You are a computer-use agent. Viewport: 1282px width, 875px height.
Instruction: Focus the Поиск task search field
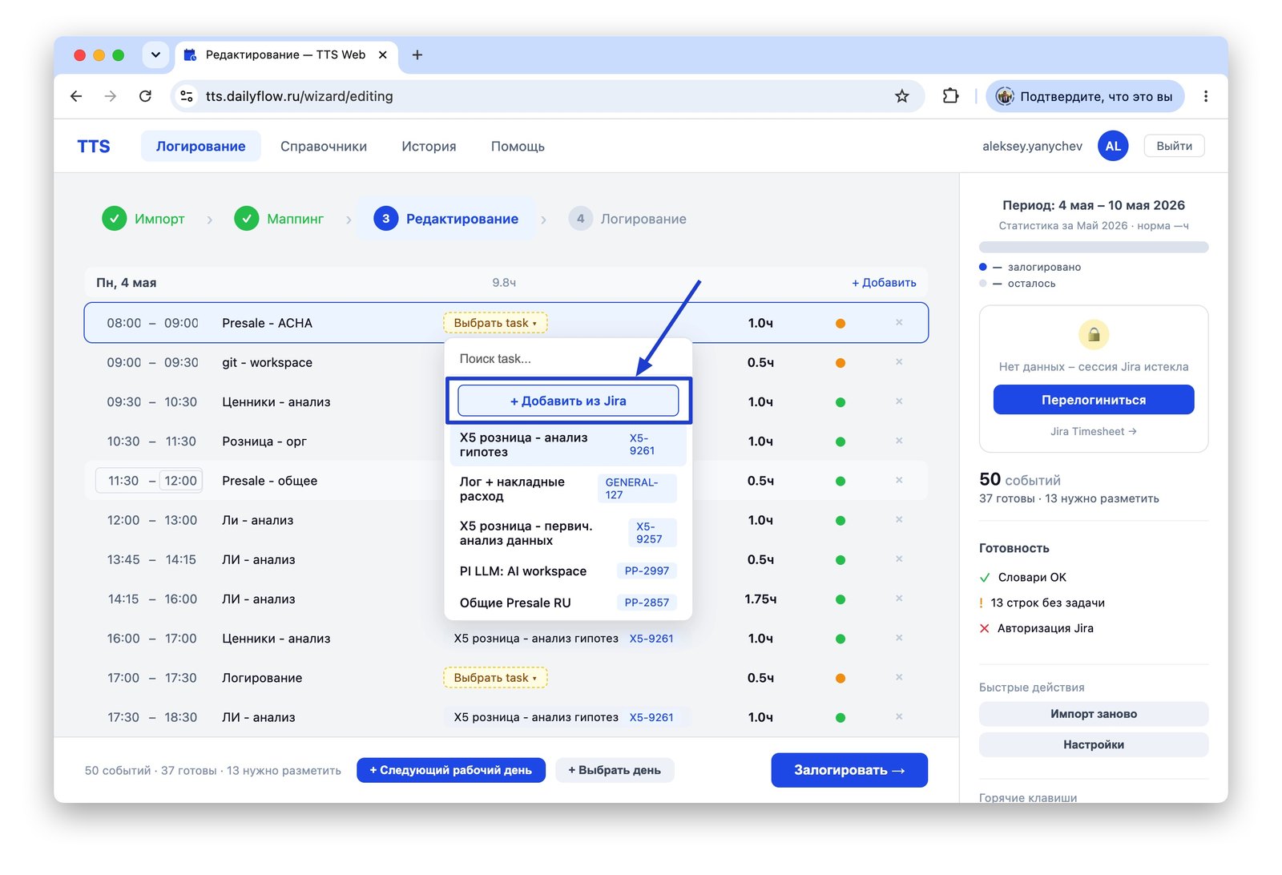568,359
